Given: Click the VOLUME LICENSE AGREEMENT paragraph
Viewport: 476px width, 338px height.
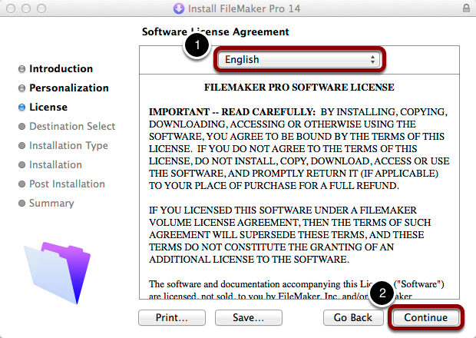Looking at the screenshot, I should (x=290, y=234).
